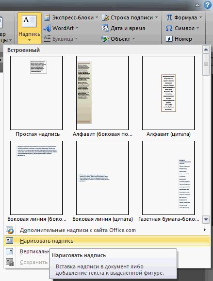The width and height of the screenshot is (213, 281).
Task: Click the Нарисовать надпись icon
Action: 10,241
